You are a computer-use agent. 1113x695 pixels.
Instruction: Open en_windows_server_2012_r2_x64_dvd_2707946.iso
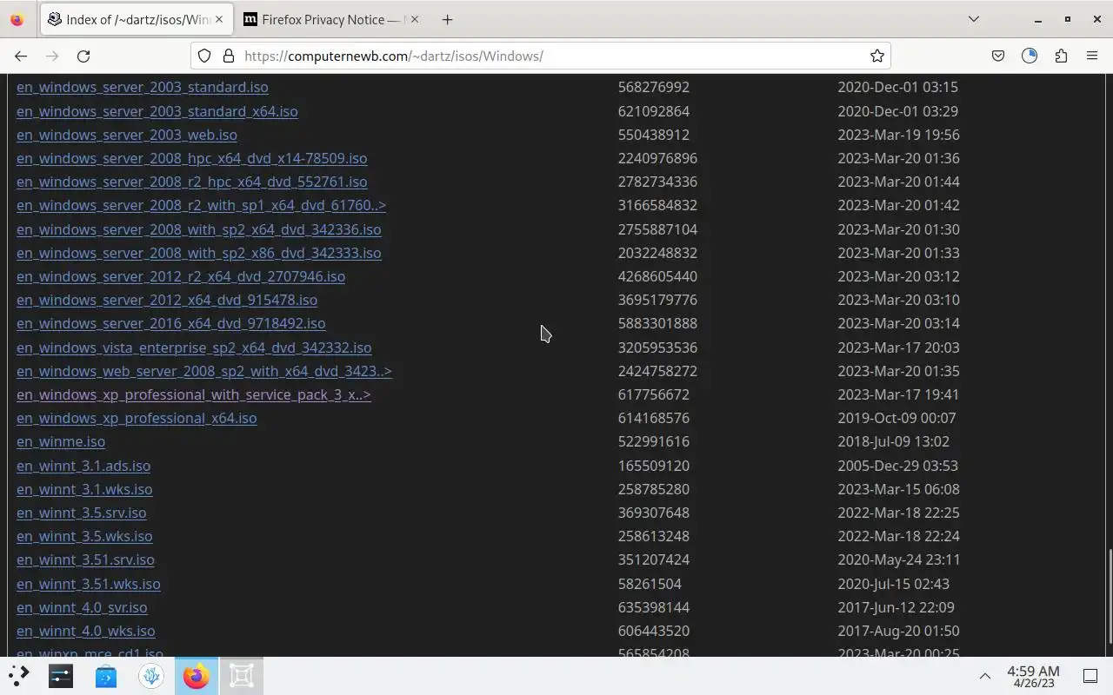(x=181, y=276)
